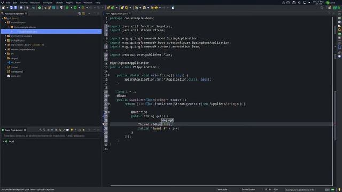Collapse the src/main/java folder
Image resolution: width=342 pixels, height=192 pixels.
pyautogui.click(x=6, y=22)
